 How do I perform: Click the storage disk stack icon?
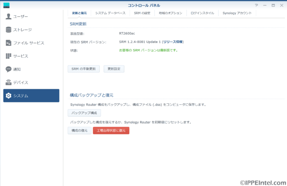click(x=8, y=30)
